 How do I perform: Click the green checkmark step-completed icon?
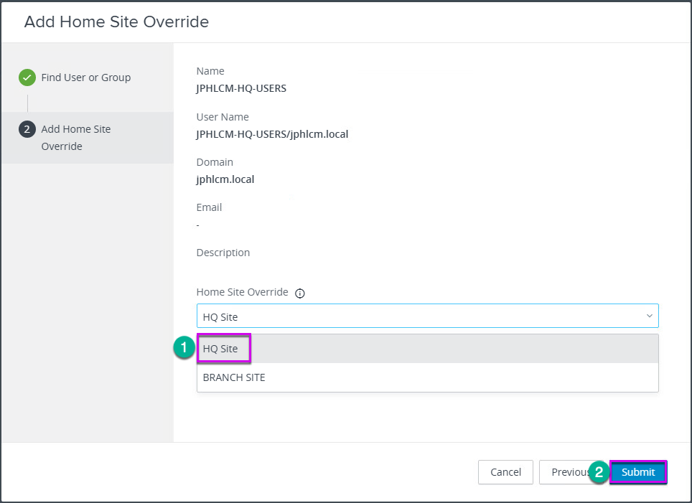27,77
